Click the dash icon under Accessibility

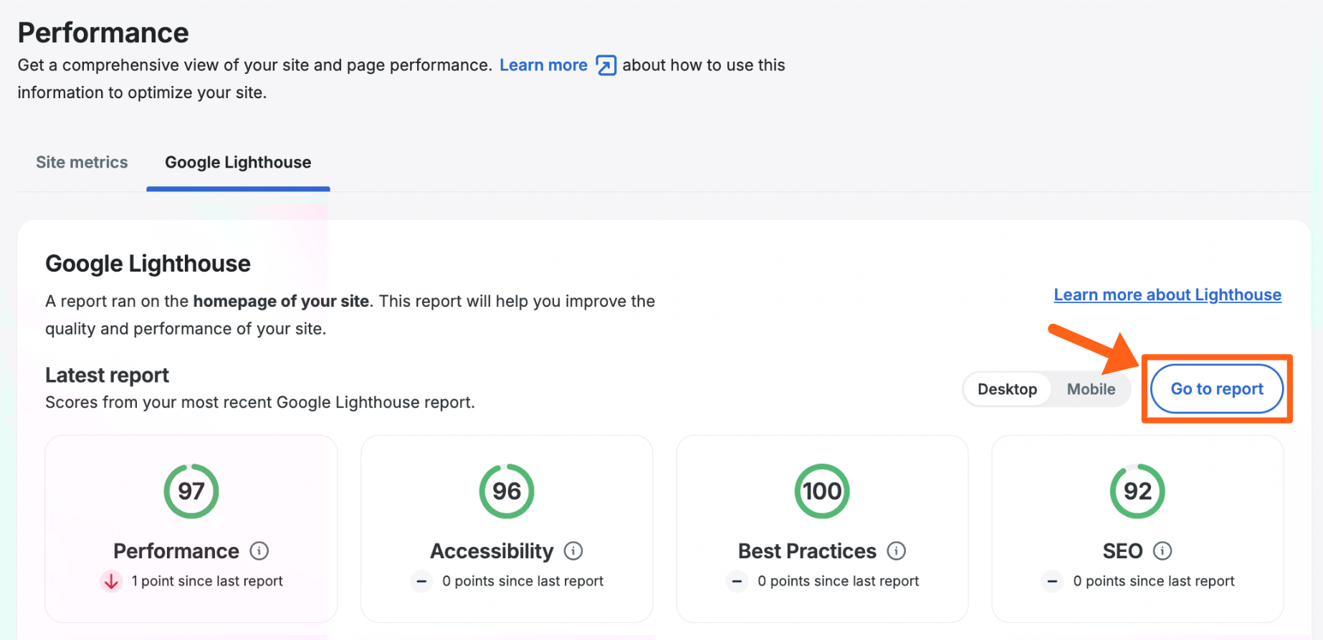421,581
